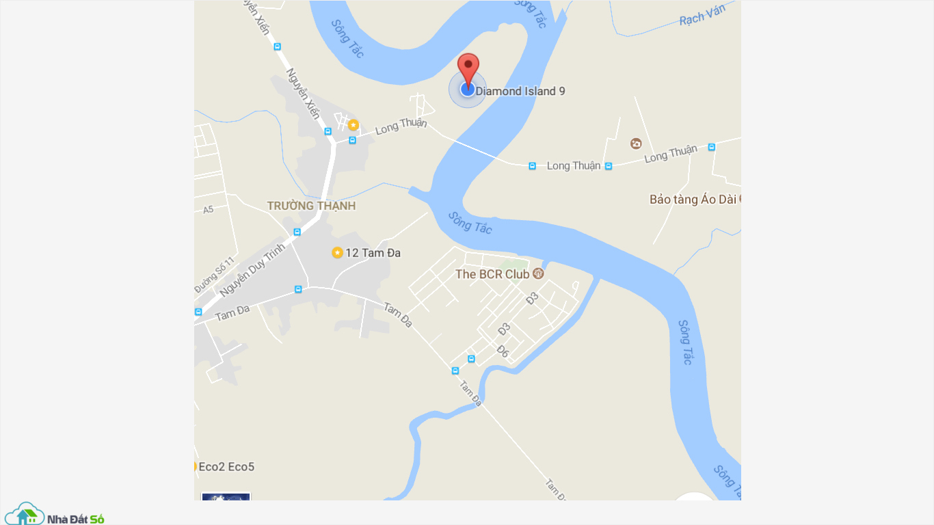Select the bus stop on upper Nguyễn Xiển

click(x=277, y=46)
